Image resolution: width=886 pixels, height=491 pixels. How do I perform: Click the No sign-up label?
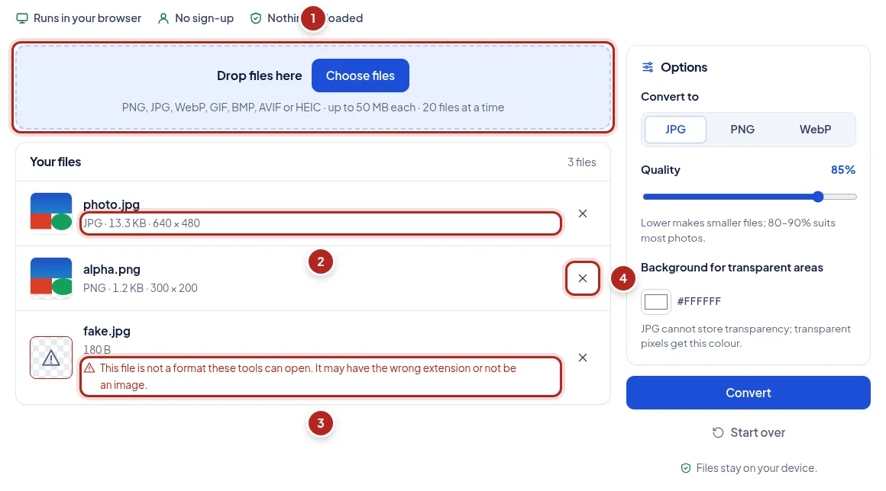point(205,18)
